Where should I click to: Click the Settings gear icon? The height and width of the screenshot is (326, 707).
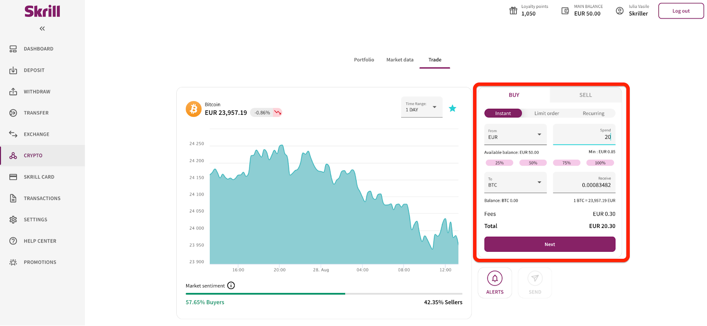point(13,220)
